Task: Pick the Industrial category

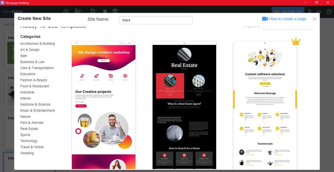Action: (27, 92)
